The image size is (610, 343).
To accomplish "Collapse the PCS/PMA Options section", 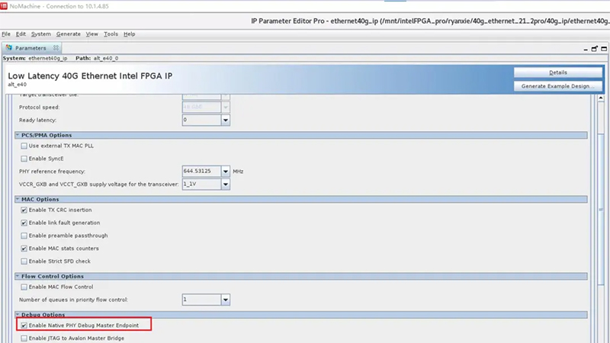I will pyautogui.click(x=18, y=135).
